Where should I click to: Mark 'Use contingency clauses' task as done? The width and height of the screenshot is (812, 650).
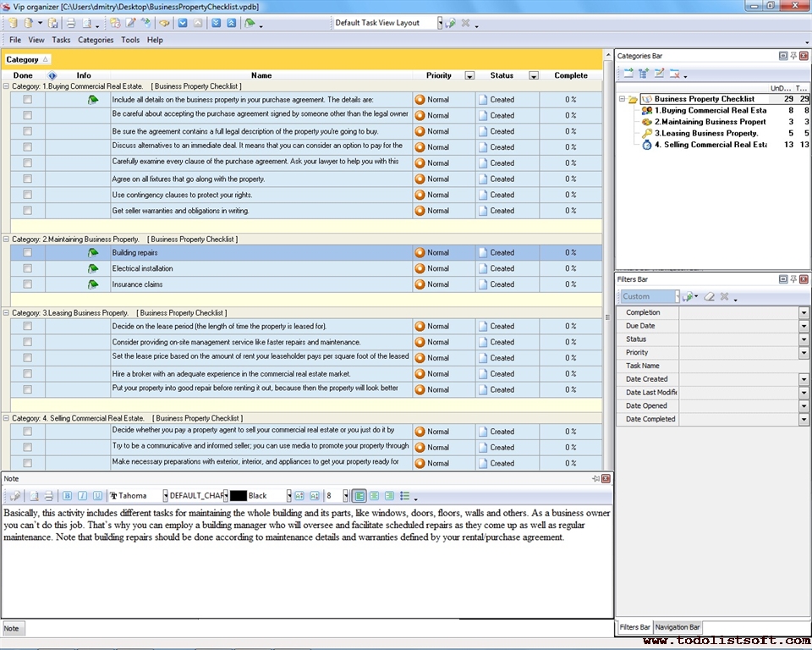[27, 195]
